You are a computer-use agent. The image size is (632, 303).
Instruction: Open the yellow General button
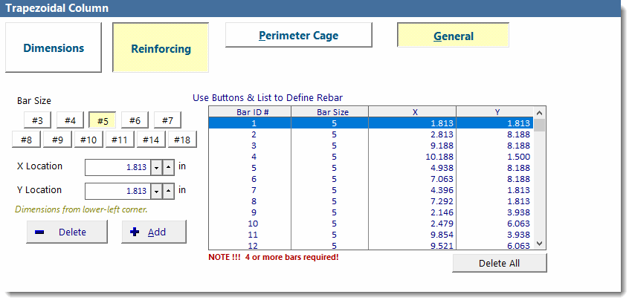point(453,36)
